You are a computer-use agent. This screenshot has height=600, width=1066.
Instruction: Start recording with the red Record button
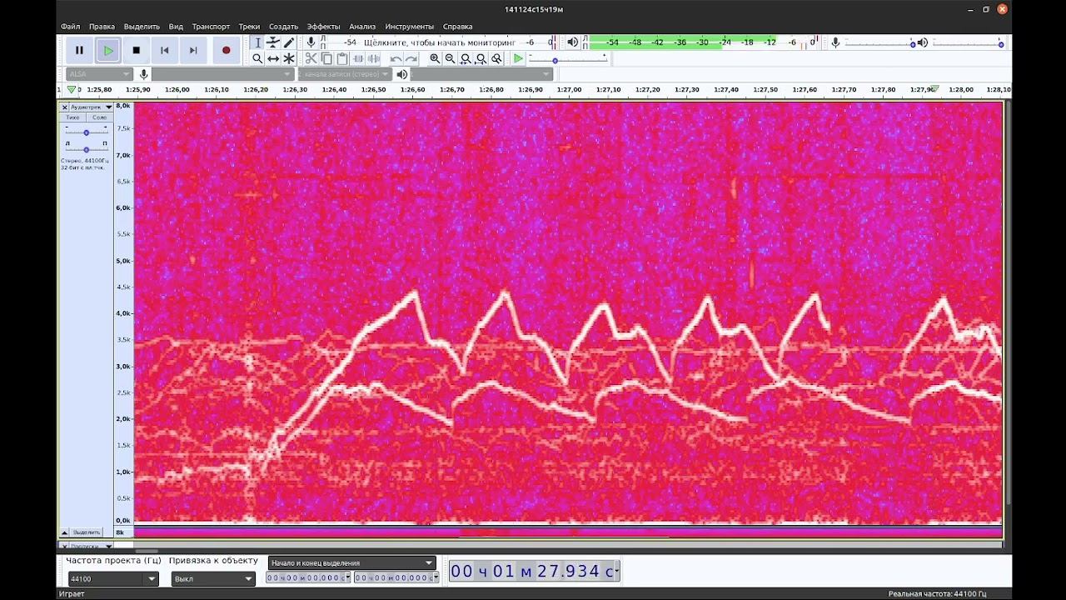tap(226, 50)
